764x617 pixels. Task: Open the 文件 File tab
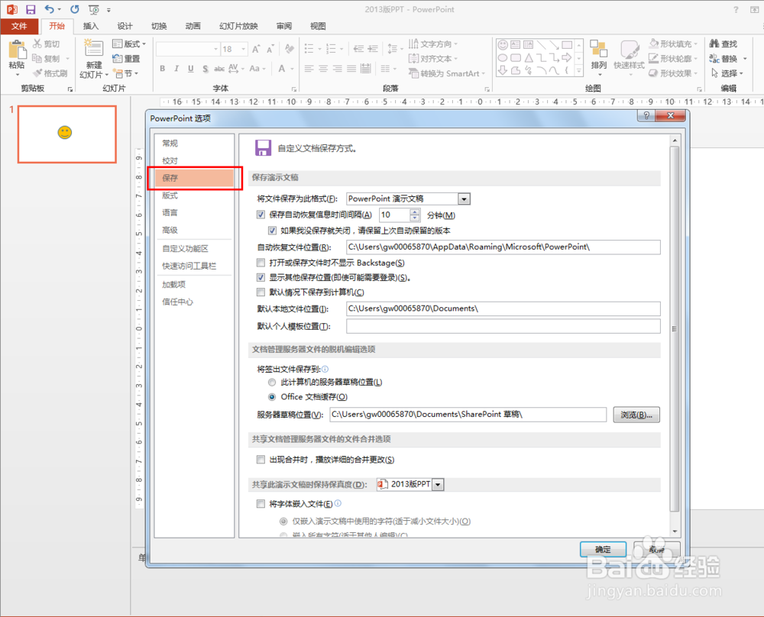[x=19, y=26]
